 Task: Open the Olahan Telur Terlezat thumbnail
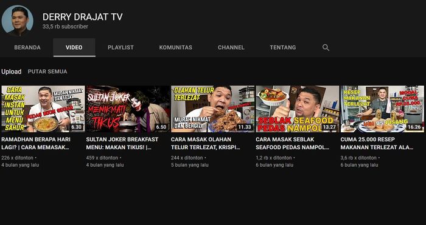pyautogui.click(x=213, y=109)
